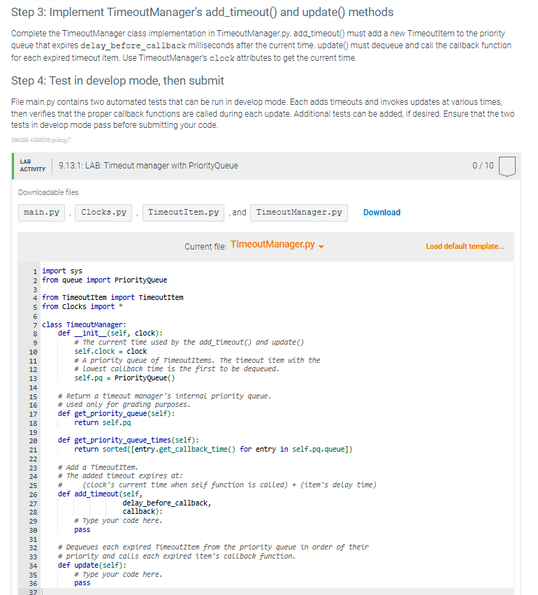Click the chevron next to TimeoutManager.py label
Viewport: 538px width, 595px height.
(323, 247)
